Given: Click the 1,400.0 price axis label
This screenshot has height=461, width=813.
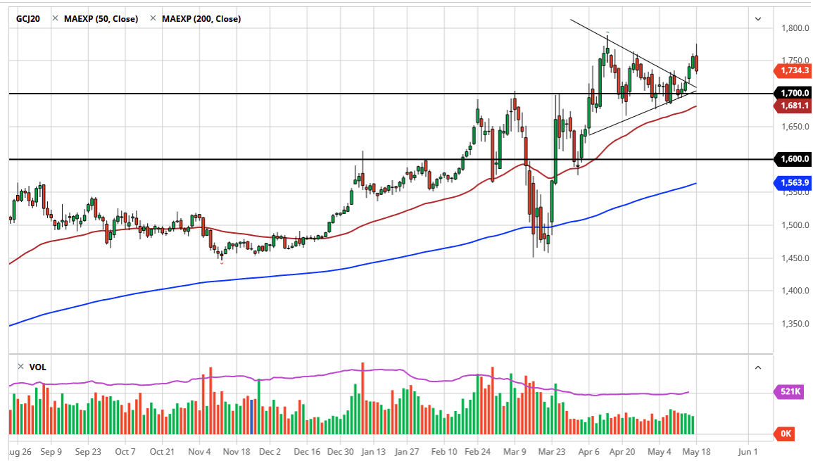Looking at the screenshot, I should (x=795, y=291).
